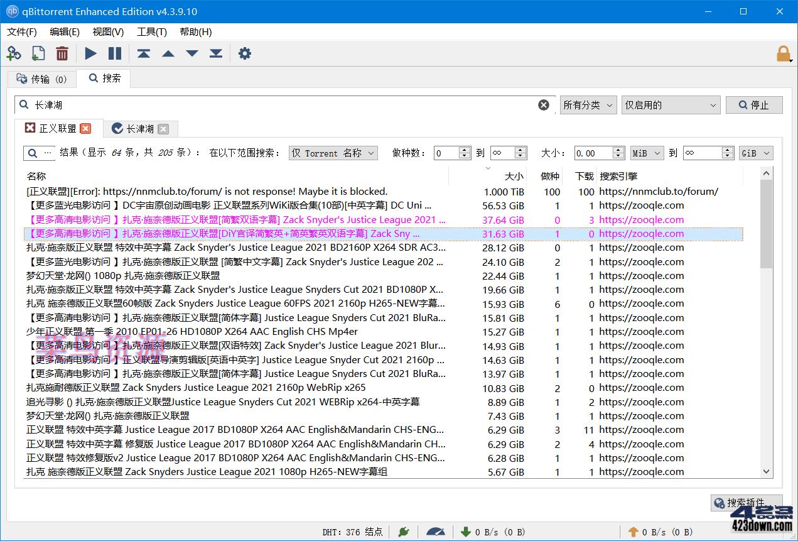Open a torrent file via the toolbar icon
Image resolution: width=798 pixels, height=541 pixels.
pos(38,53)
